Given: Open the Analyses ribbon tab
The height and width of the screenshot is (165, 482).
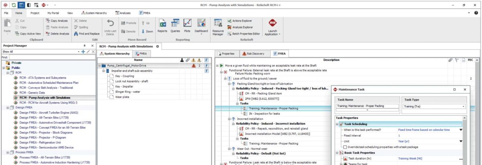Looking at the screenshot, I should pos(123,13).
